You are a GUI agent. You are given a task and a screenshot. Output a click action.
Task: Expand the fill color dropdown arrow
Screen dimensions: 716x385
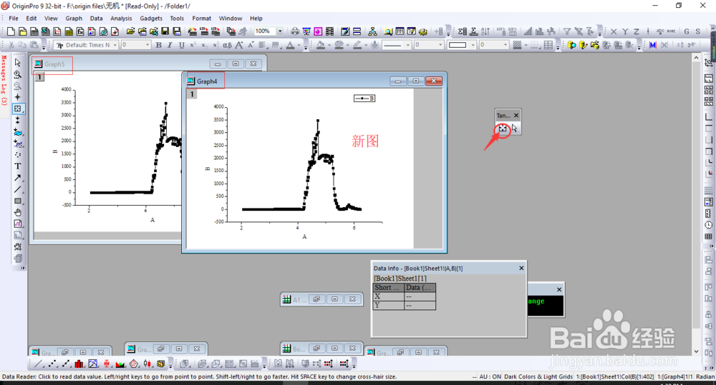[x=329, y=45]
